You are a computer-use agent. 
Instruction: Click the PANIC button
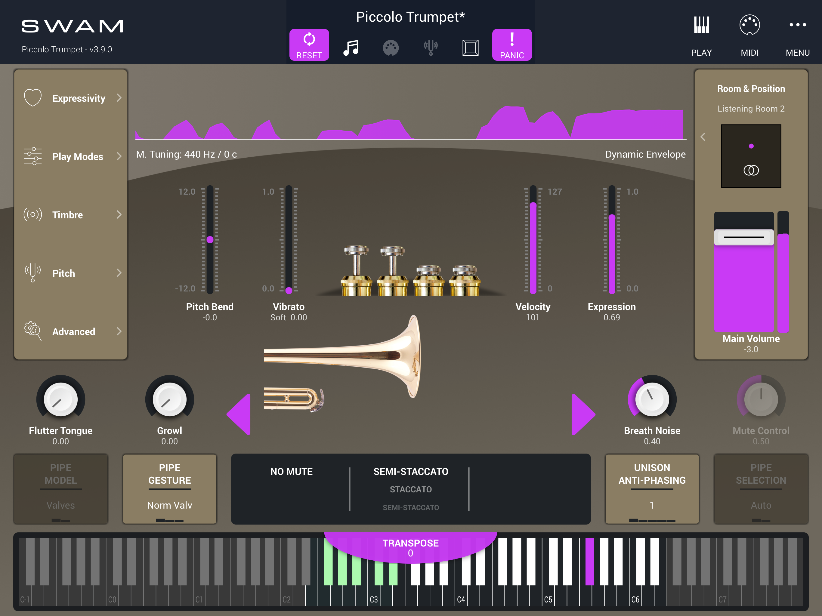512,45
